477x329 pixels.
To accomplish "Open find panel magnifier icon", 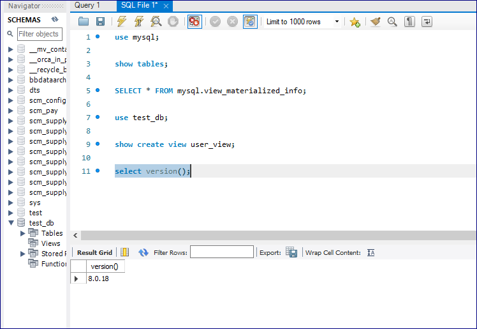I will 392,22.
